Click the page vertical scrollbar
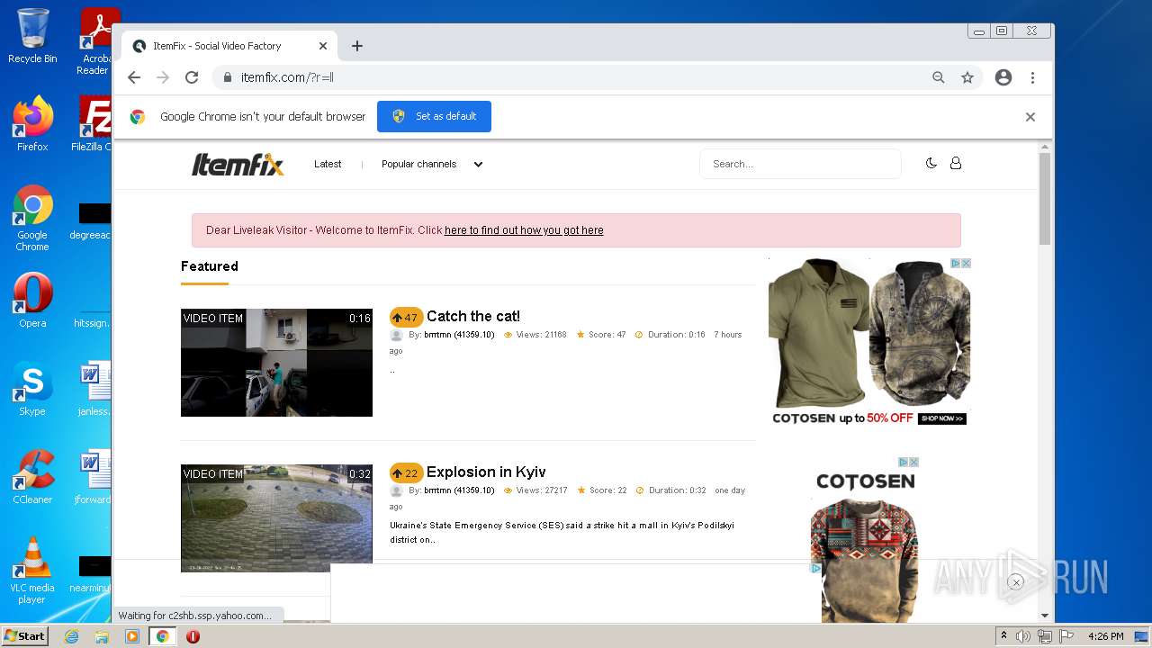 (1044, 198)
